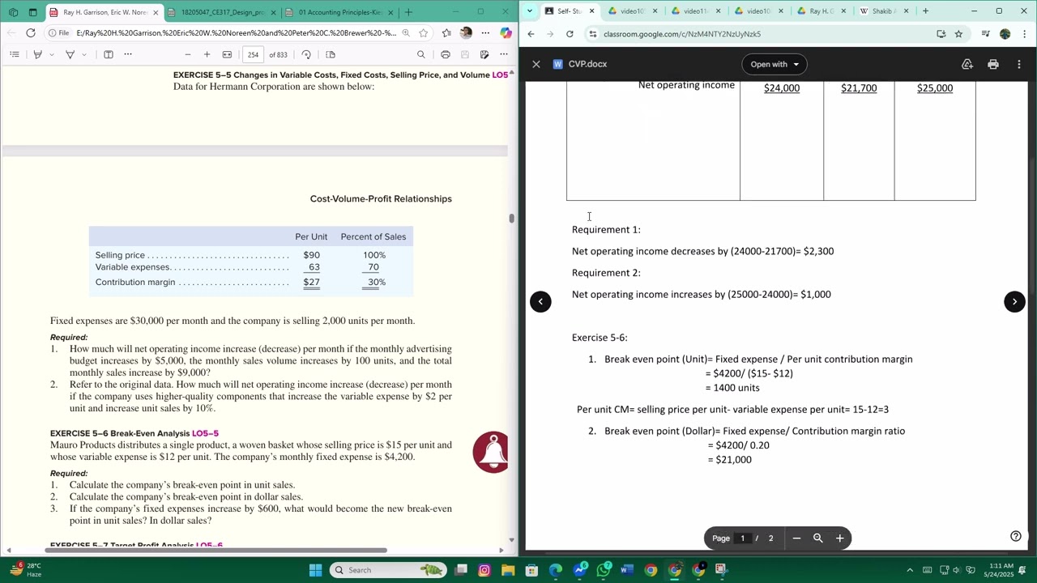
Task: Add CVP.docx to Google Drive
Action: coord(967,64)
